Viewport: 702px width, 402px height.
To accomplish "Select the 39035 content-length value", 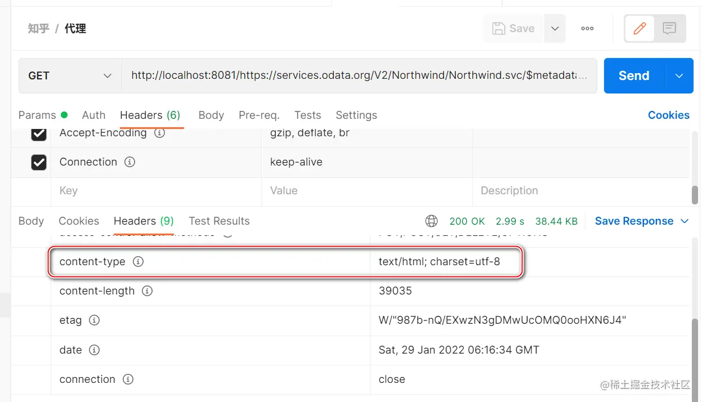I will point(395,291).
